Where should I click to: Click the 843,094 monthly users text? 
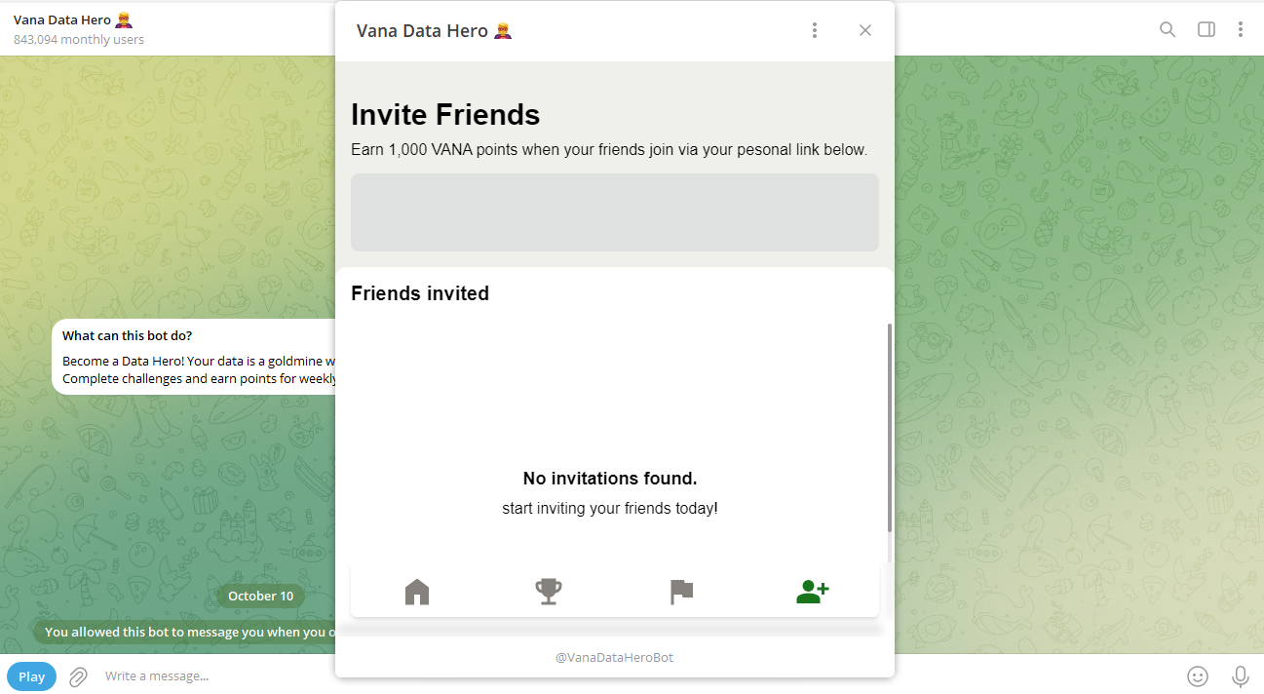79,40
